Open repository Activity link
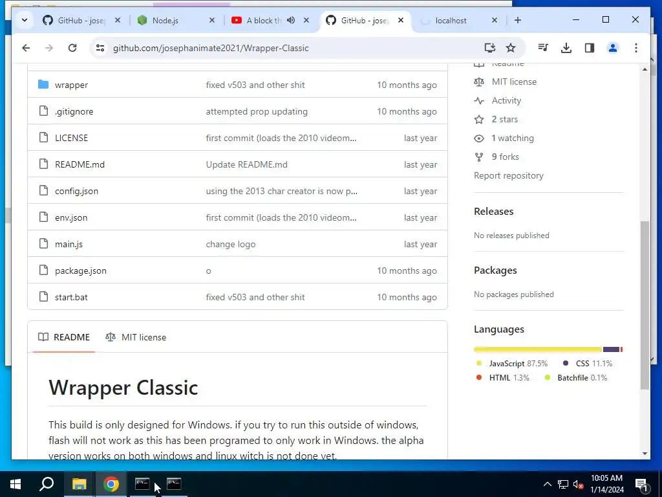The width and height of the screenshot is (662, 497). tap(506, 100)
